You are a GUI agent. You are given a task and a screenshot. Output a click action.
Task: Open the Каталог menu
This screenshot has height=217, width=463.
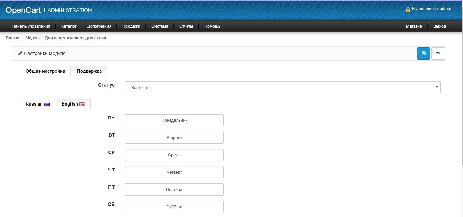tap(69, 26)
